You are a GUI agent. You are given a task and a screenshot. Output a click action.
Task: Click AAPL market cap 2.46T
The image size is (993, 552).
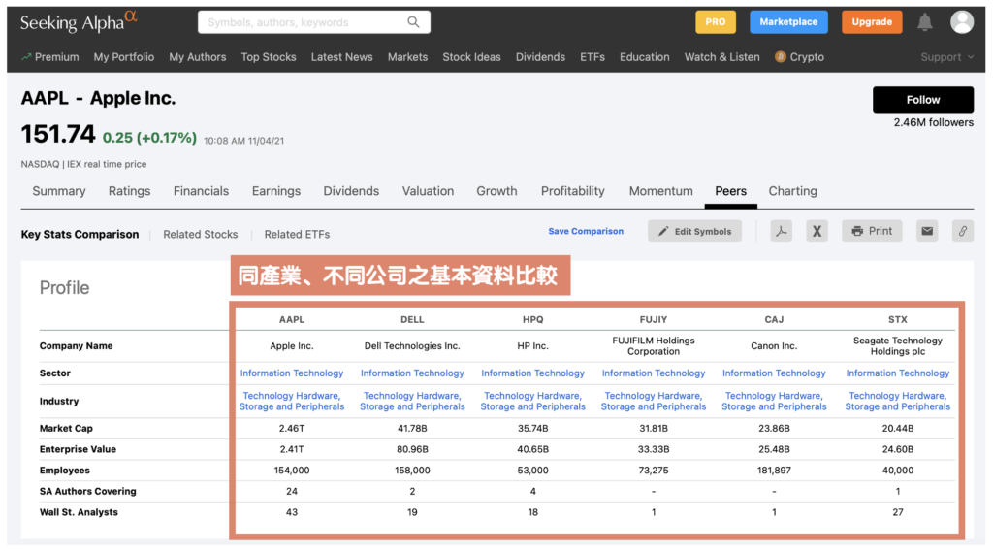[292, 429]
